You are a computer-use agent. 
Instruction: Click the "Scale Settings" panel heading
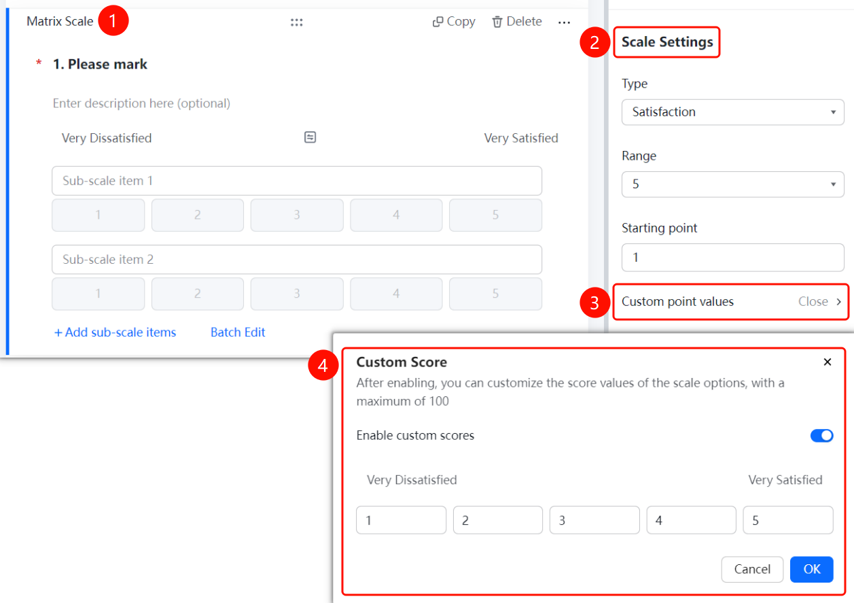667,42
